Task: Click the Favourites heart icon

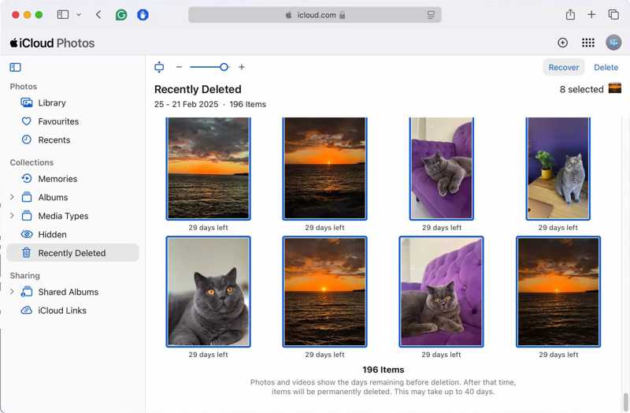Action: (27, 121)
